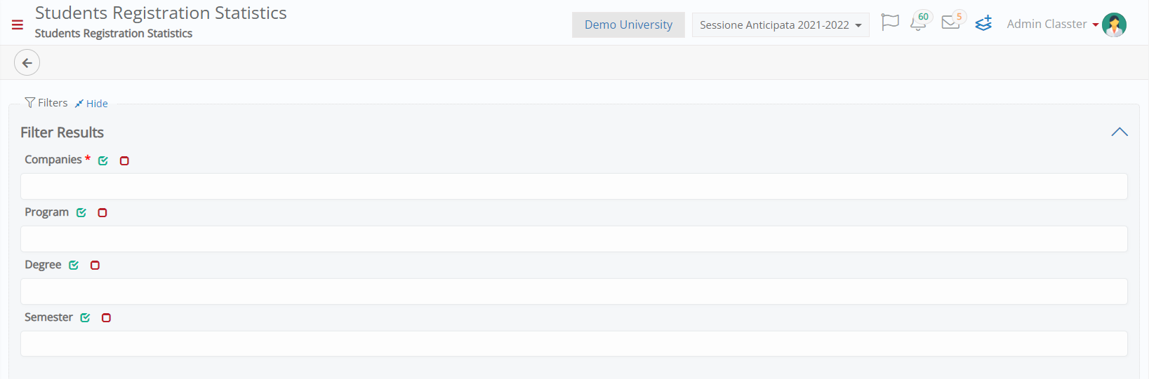Open messages envelope showing 5
1149x379 pixels.
(x=952, y=22)
